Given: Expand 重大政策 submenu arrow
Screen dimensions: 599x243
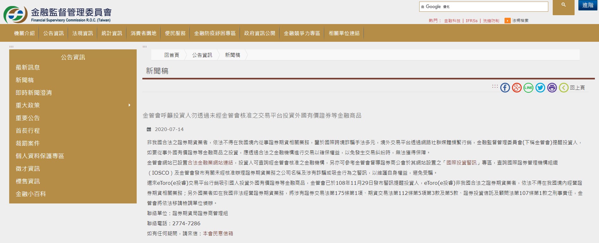Looking at the screenshot, I should coord(129,105).
